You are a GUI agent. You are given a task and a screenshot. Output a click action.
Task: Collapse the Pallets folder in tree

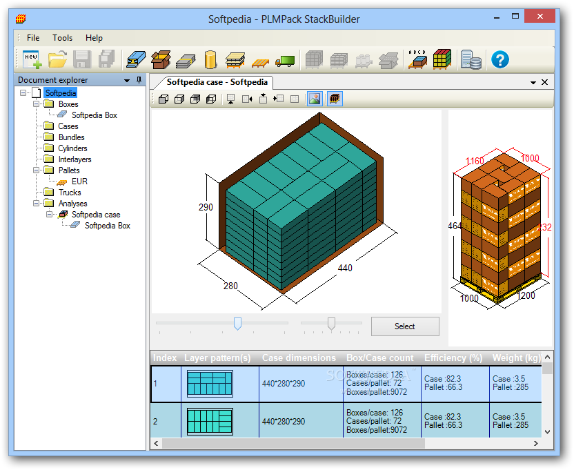point(37,170)
